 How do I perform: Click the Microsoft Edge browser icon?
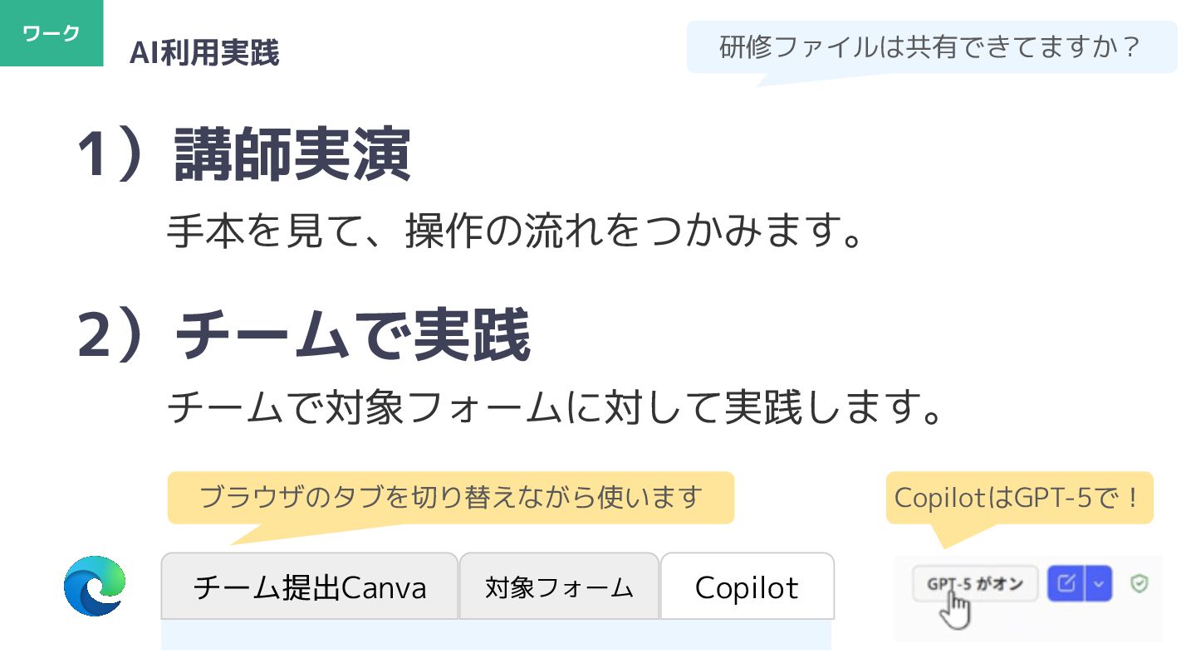(x=95, y=586)
